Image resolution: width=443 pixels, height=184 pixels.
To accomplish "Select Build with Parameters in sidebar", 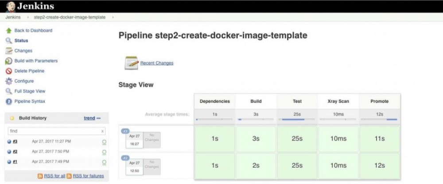I will (x=36, y=61).
